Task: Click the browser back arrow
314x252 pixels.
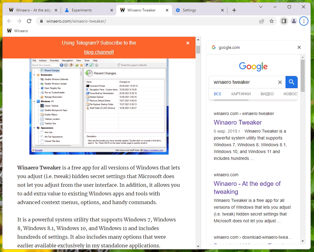Action: 9,21
